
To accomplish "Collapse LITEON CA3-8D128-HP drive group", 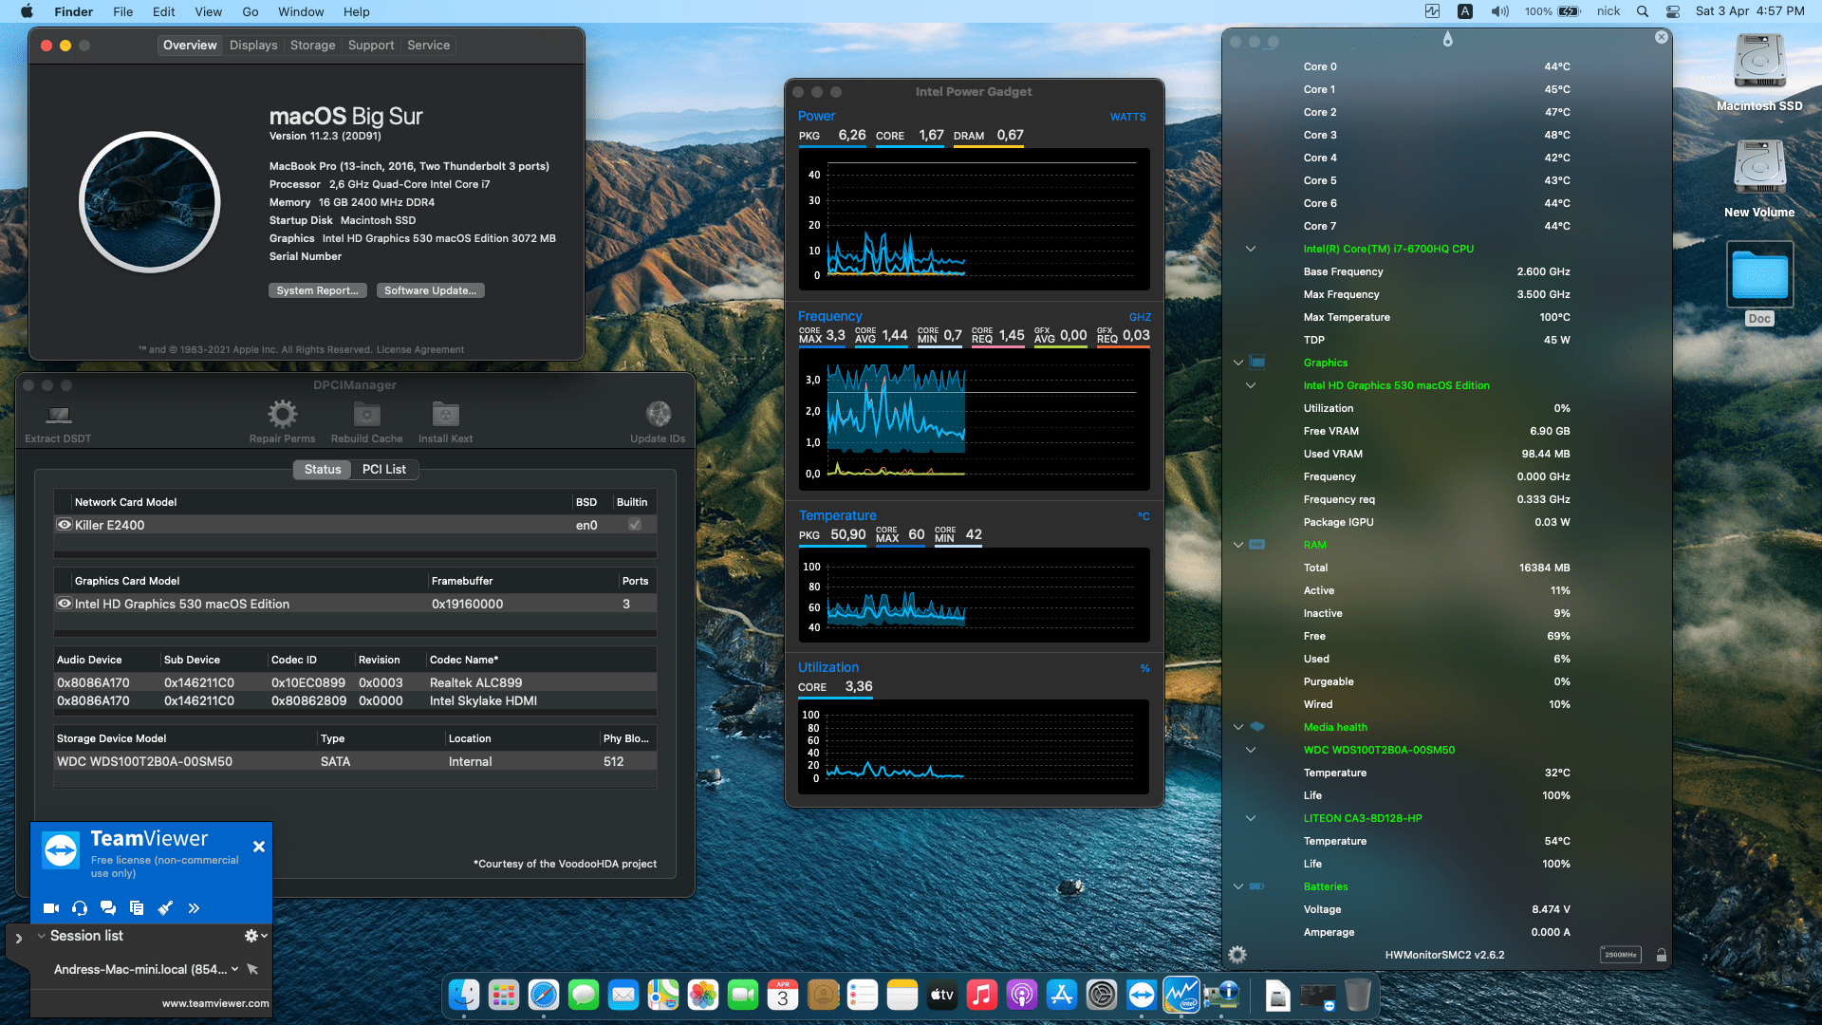I will (1250, 818).
